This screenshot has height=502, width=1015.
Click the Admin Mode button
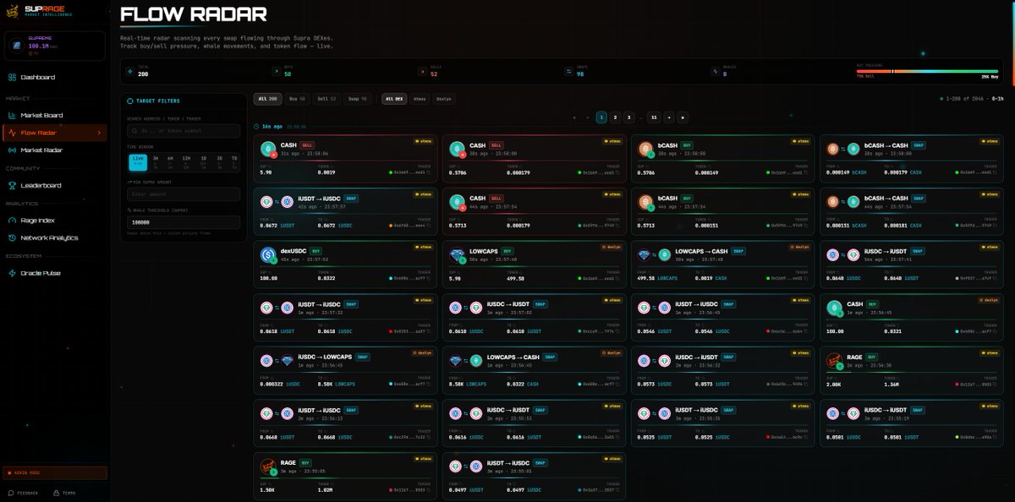pos(55,473)
